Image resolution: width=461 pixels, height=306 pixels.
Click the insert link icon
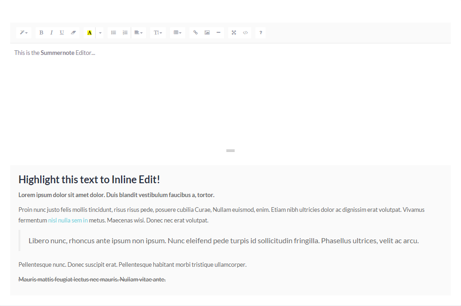195,33
